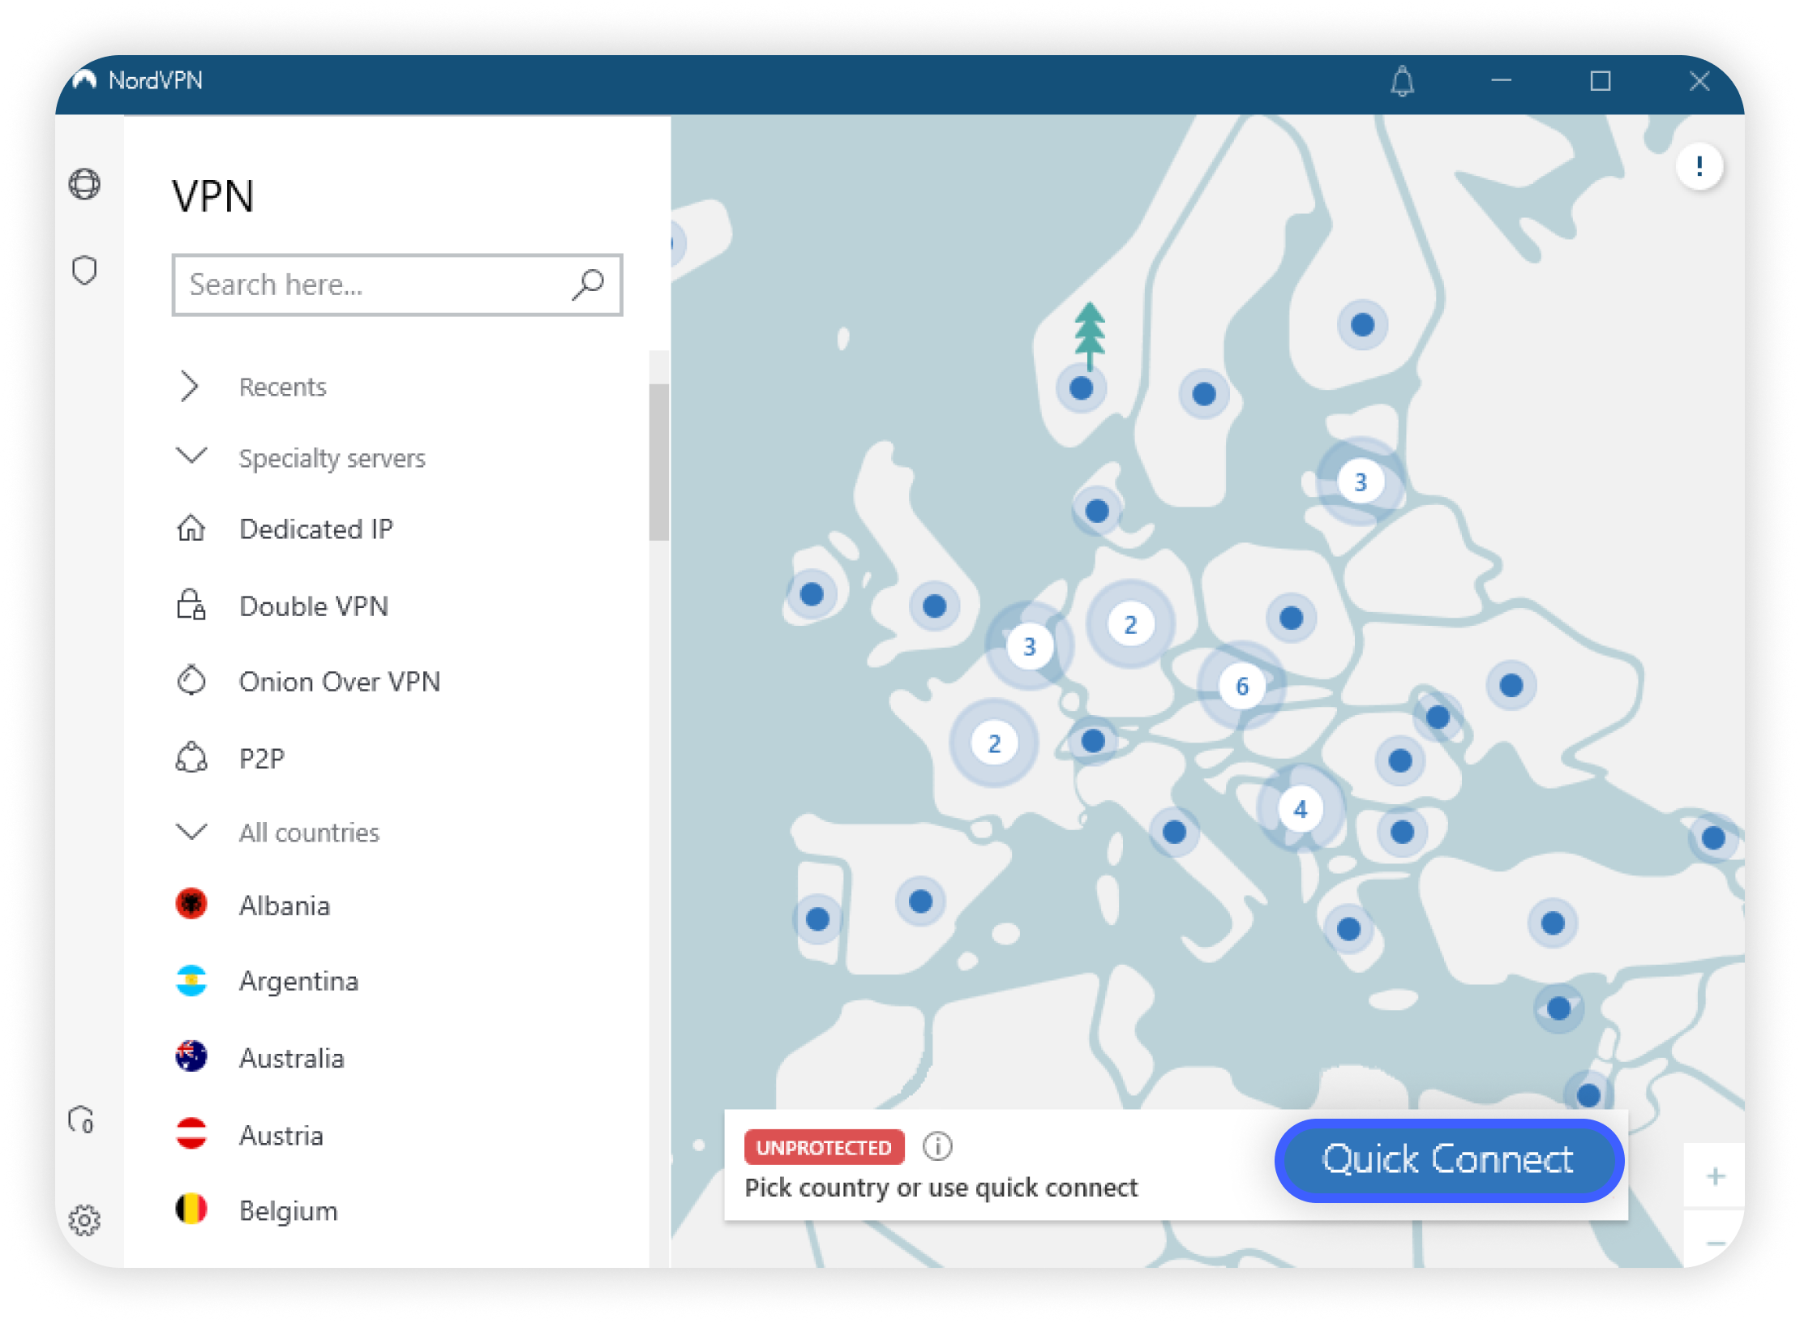Select P2P servers
The height and width of the screenshot is (1323, 1800).
coord(261,759)
